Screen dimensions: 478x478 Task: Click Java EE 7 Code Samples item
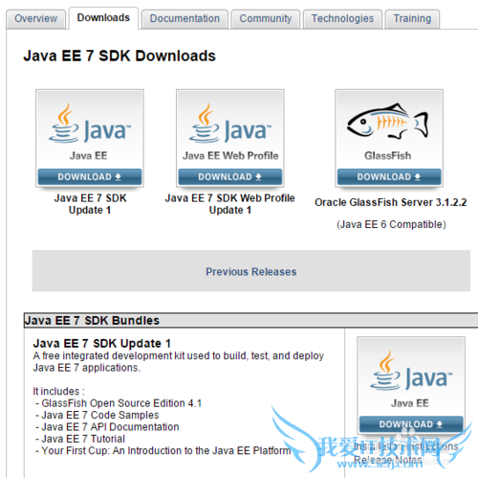(x=100, y=415)
